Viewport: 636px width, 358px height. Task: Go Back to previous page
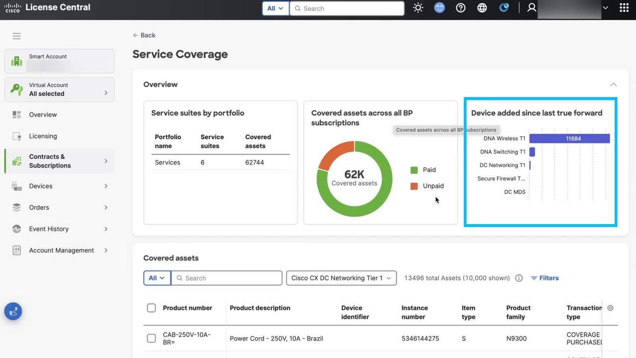144,35
